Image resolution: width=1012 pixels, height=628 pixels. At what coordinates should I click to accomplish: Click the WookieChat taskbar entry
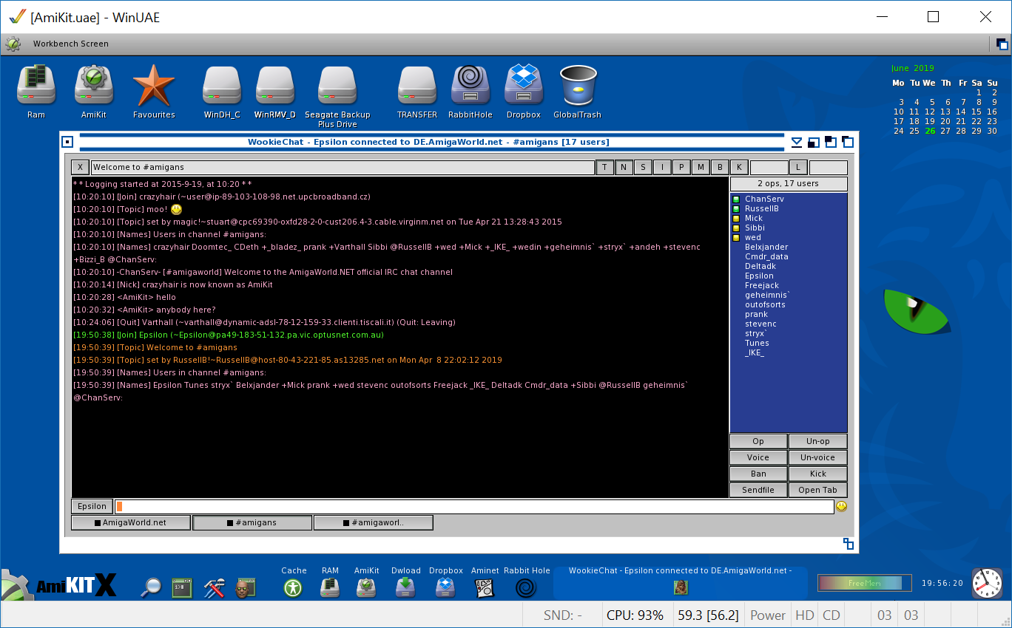point(680,582)
